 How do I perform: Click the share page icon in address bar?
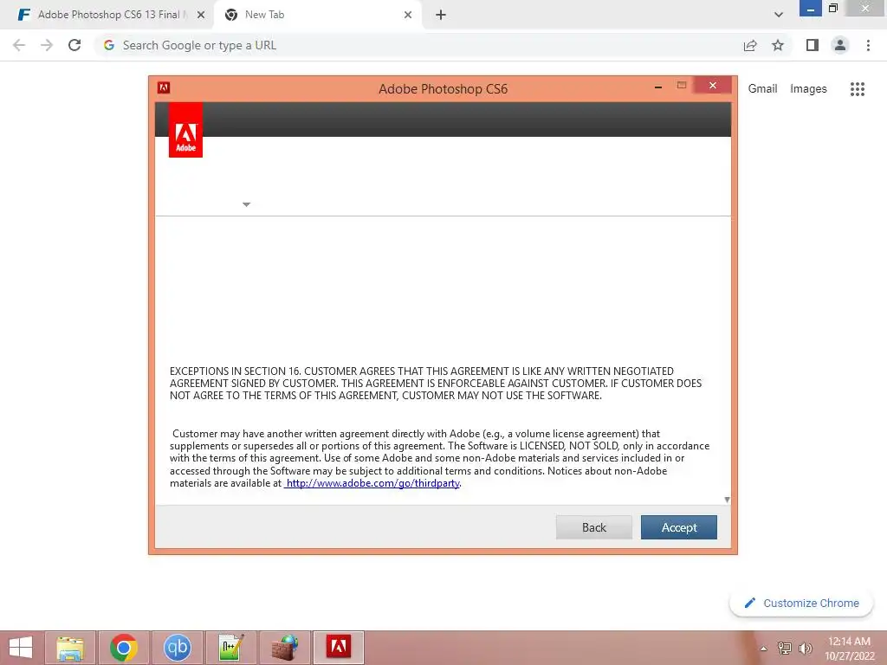[750, 45]
